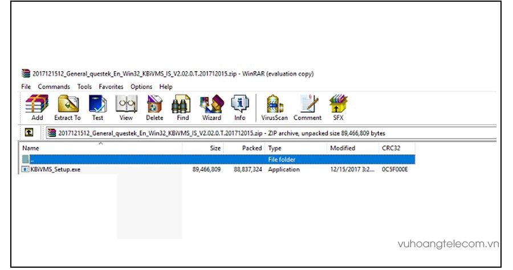
Task: Open the Tools menu
Action: pos(84,87)
